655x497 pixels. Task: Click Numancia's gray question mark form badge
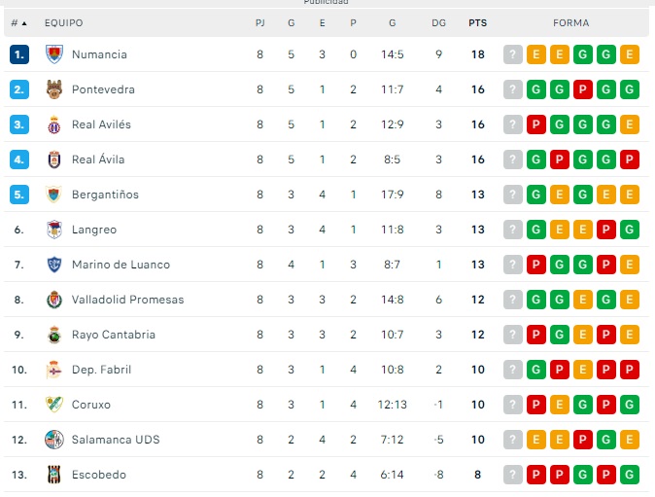coord(513,54)
